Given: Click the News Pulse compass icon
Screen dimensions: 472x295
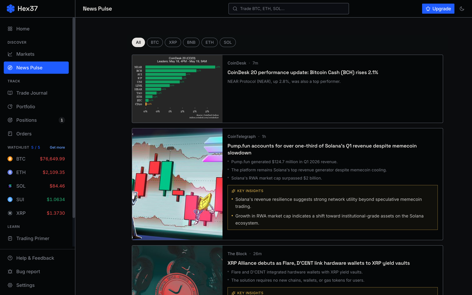Looking at the screenshot, I should tap(10, 68).
